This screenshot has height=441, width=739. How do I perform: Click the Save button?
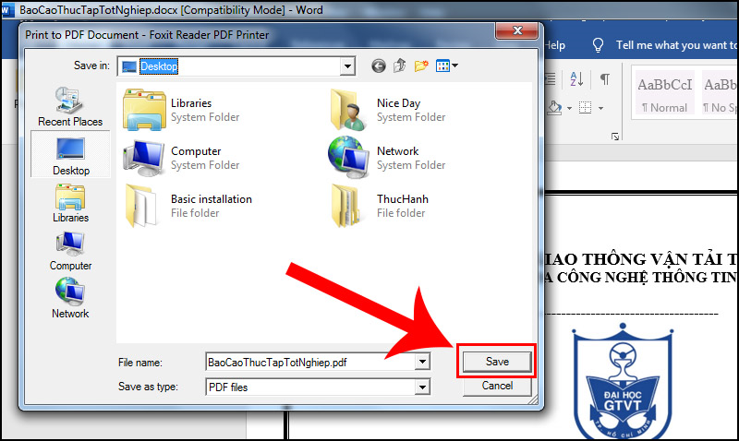pyautogui.click(x=497, y=362)
